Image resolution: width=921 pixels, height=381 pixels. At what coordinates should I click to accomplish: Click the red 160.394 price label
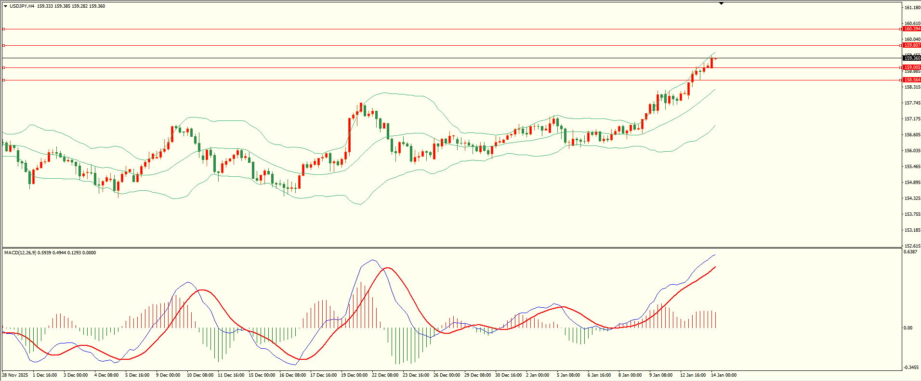click(912, 29)
